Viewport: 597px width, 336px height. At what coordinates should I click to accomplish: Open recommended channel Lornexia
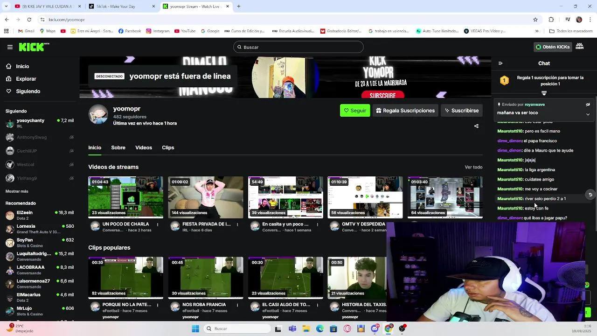[39, 229]
